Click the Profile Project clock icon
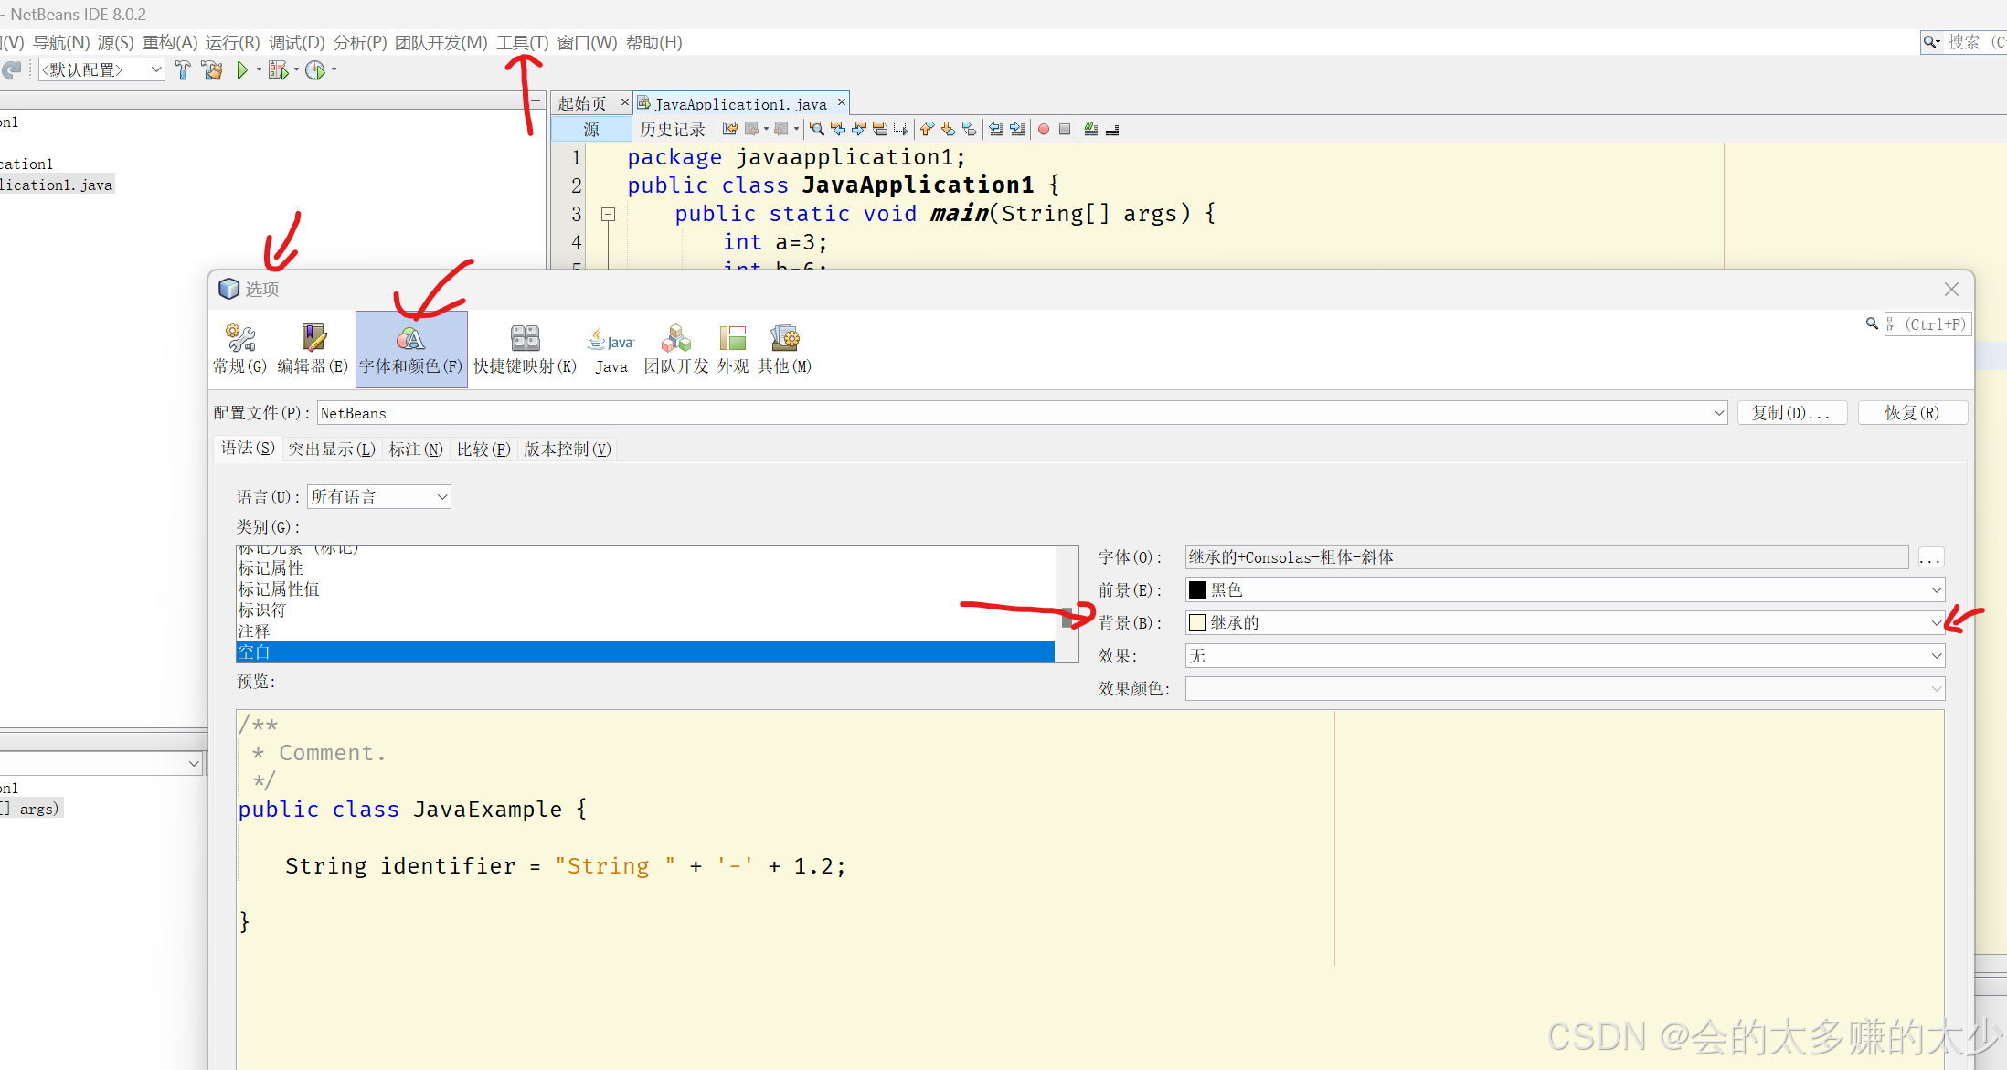 pos(315,70)
